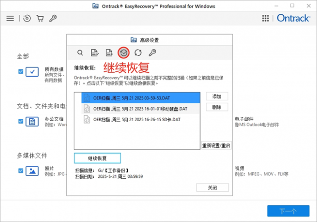317x222 pixels.
Task: Open the nine-dot apps grid icon
Action: click(x=265, y=18)
